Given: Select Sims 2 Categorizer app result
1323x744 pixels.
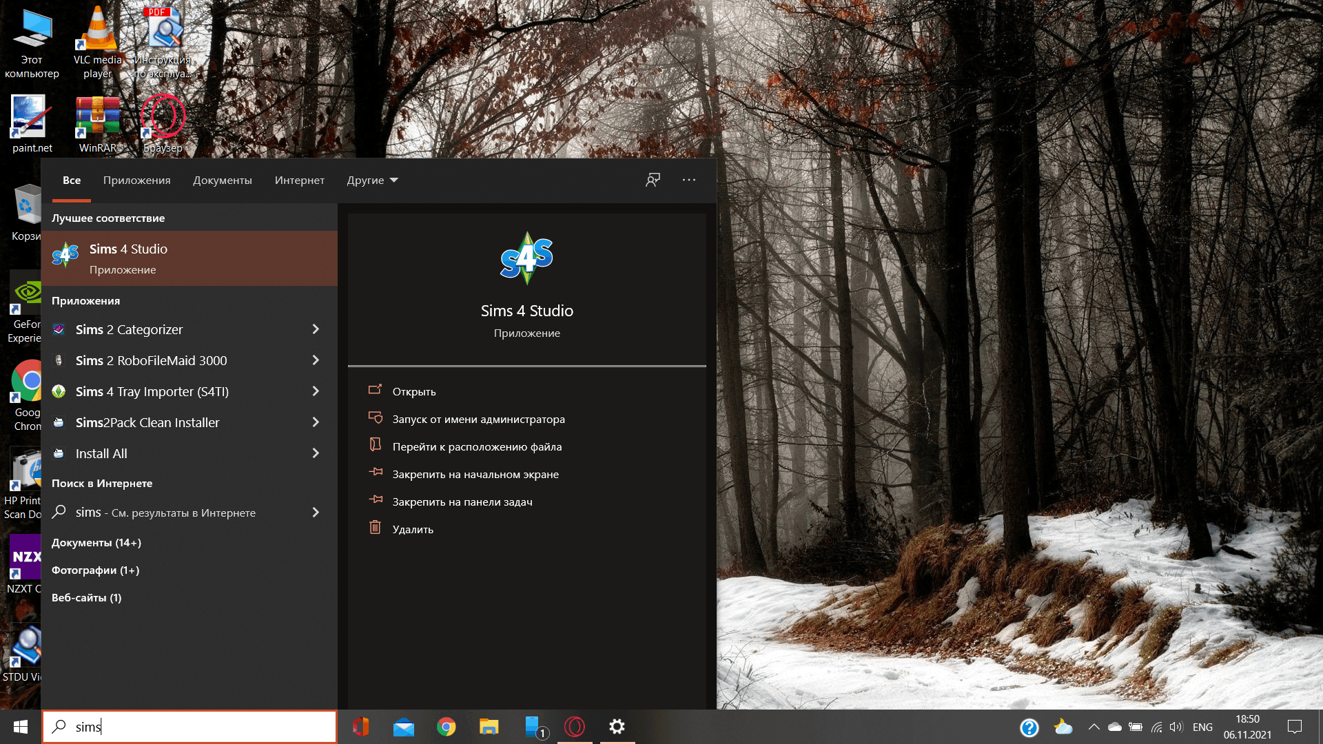Looking at the screenshot, I should tap(189, 329).
